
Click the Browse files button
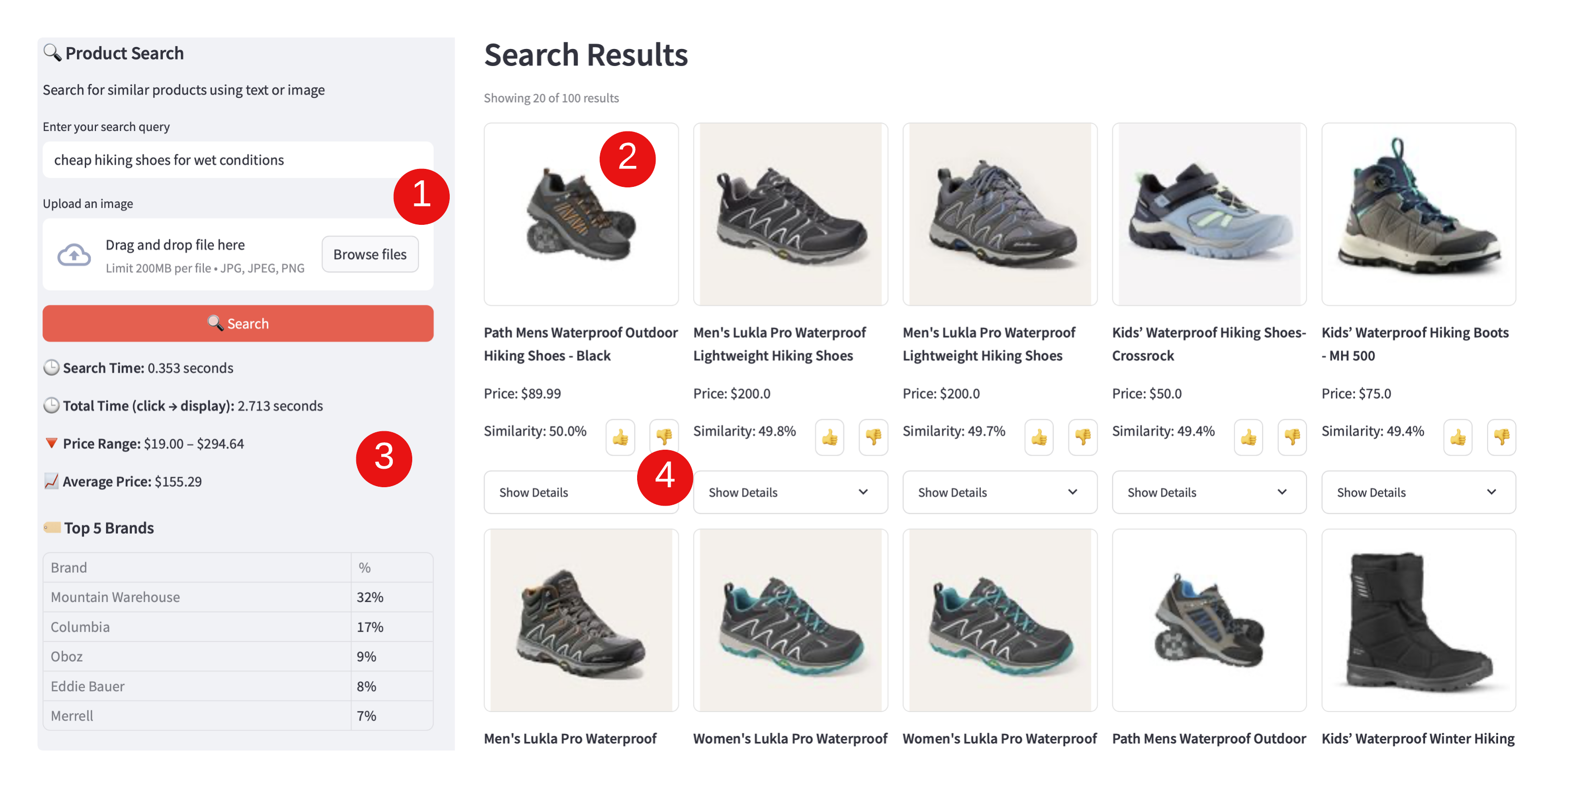(370, 254)
